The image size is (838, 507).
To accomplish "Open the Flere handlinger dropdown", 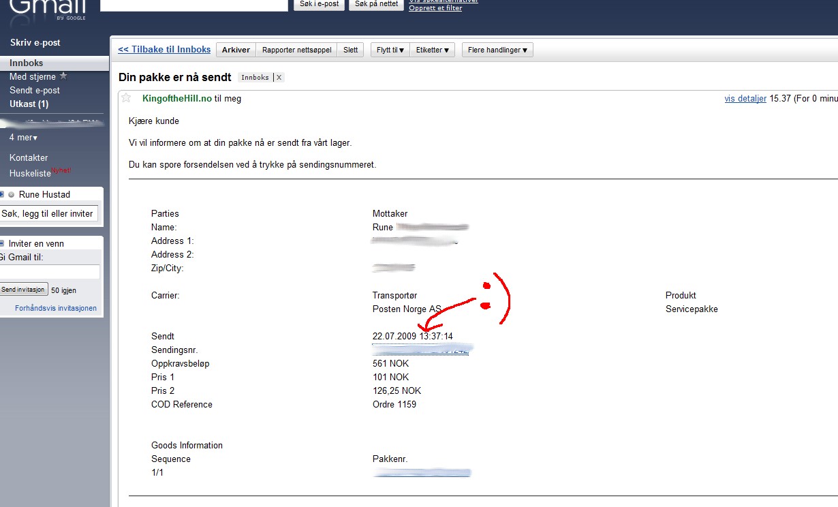I will [x=497, y=50].
